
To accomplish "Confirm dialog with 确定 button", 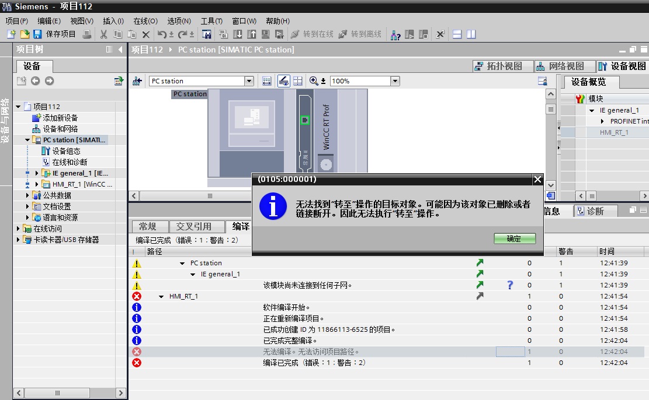I will (x=515, y=239).
